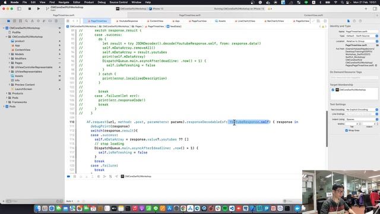Viewport: 380px width, 214px height.
Task: Toggle the Wrap lines checkbox
Action: click(x=346, y=131)
